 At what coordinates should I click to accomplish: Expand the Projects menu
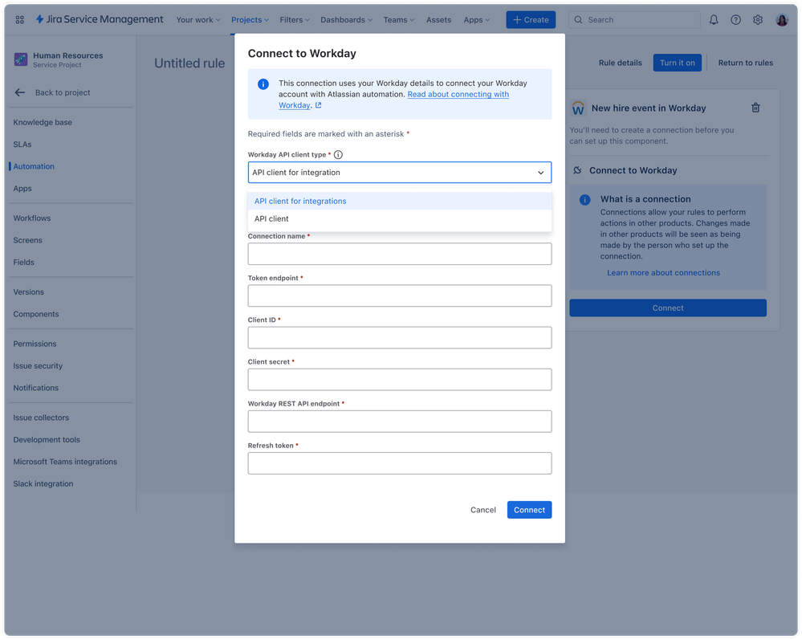coord(250,20)
